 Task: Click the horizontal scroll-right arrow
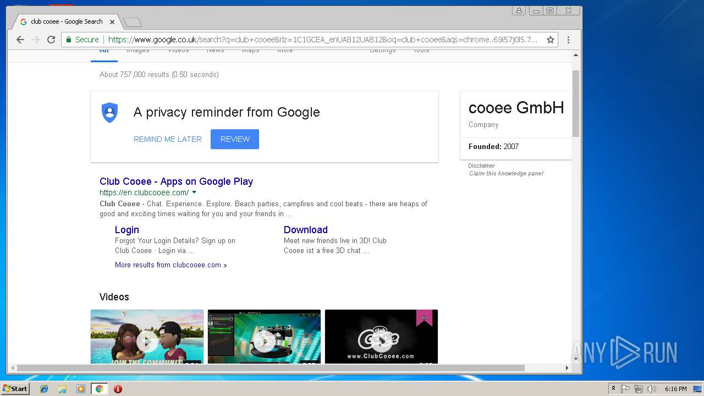click(x=568, y=368)
